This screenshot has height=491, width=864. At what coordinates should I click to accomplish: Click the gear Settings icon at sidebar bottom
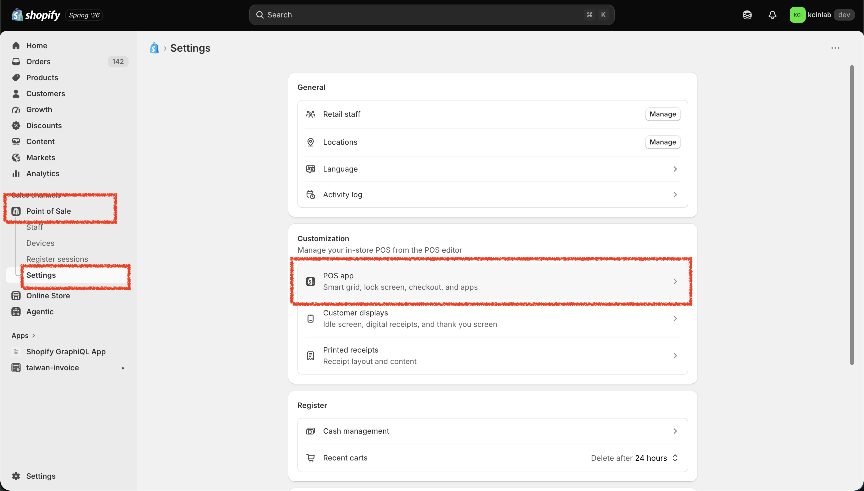pos(16,476)
